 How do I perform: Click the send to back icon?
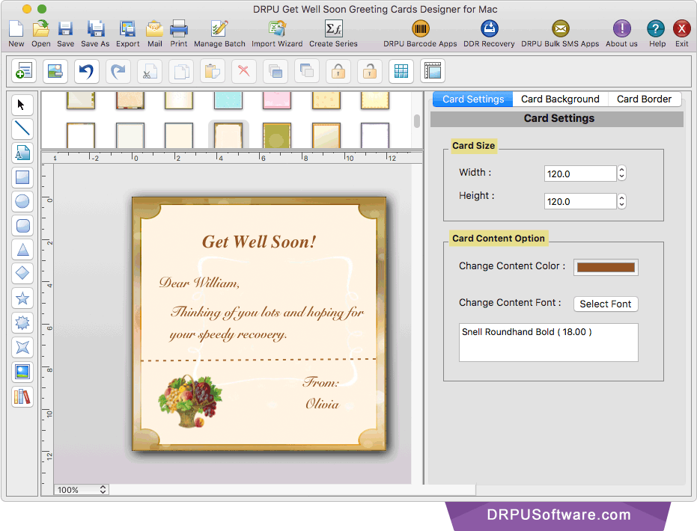click(x=307, y=71)
